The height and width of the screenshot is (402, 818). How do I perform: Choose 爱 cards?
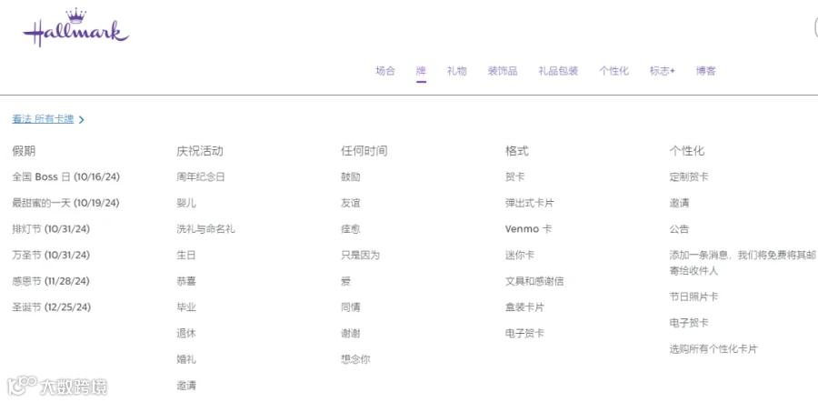346,281
